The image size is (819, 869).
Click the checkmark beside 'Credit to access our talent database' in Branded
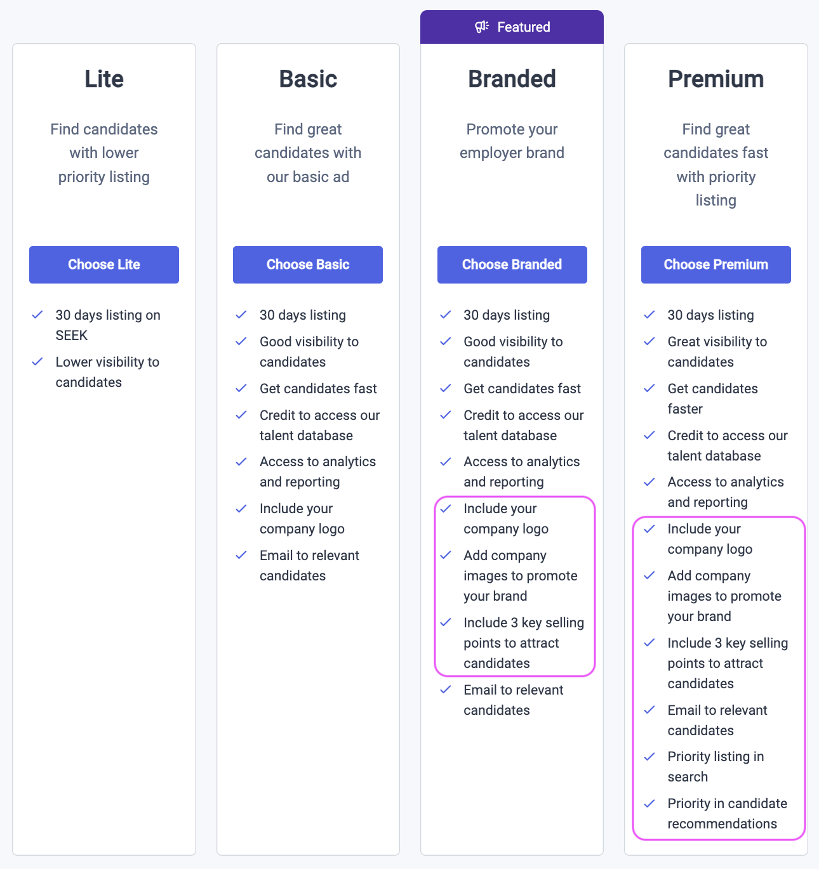click(x=445, y=415)
